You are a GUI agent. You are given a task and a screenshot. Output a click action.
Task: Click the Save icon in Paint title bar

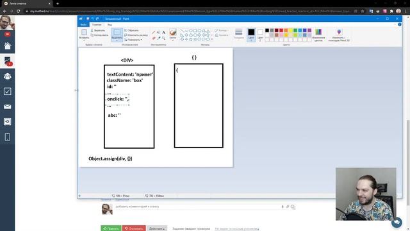coord(88,19)
